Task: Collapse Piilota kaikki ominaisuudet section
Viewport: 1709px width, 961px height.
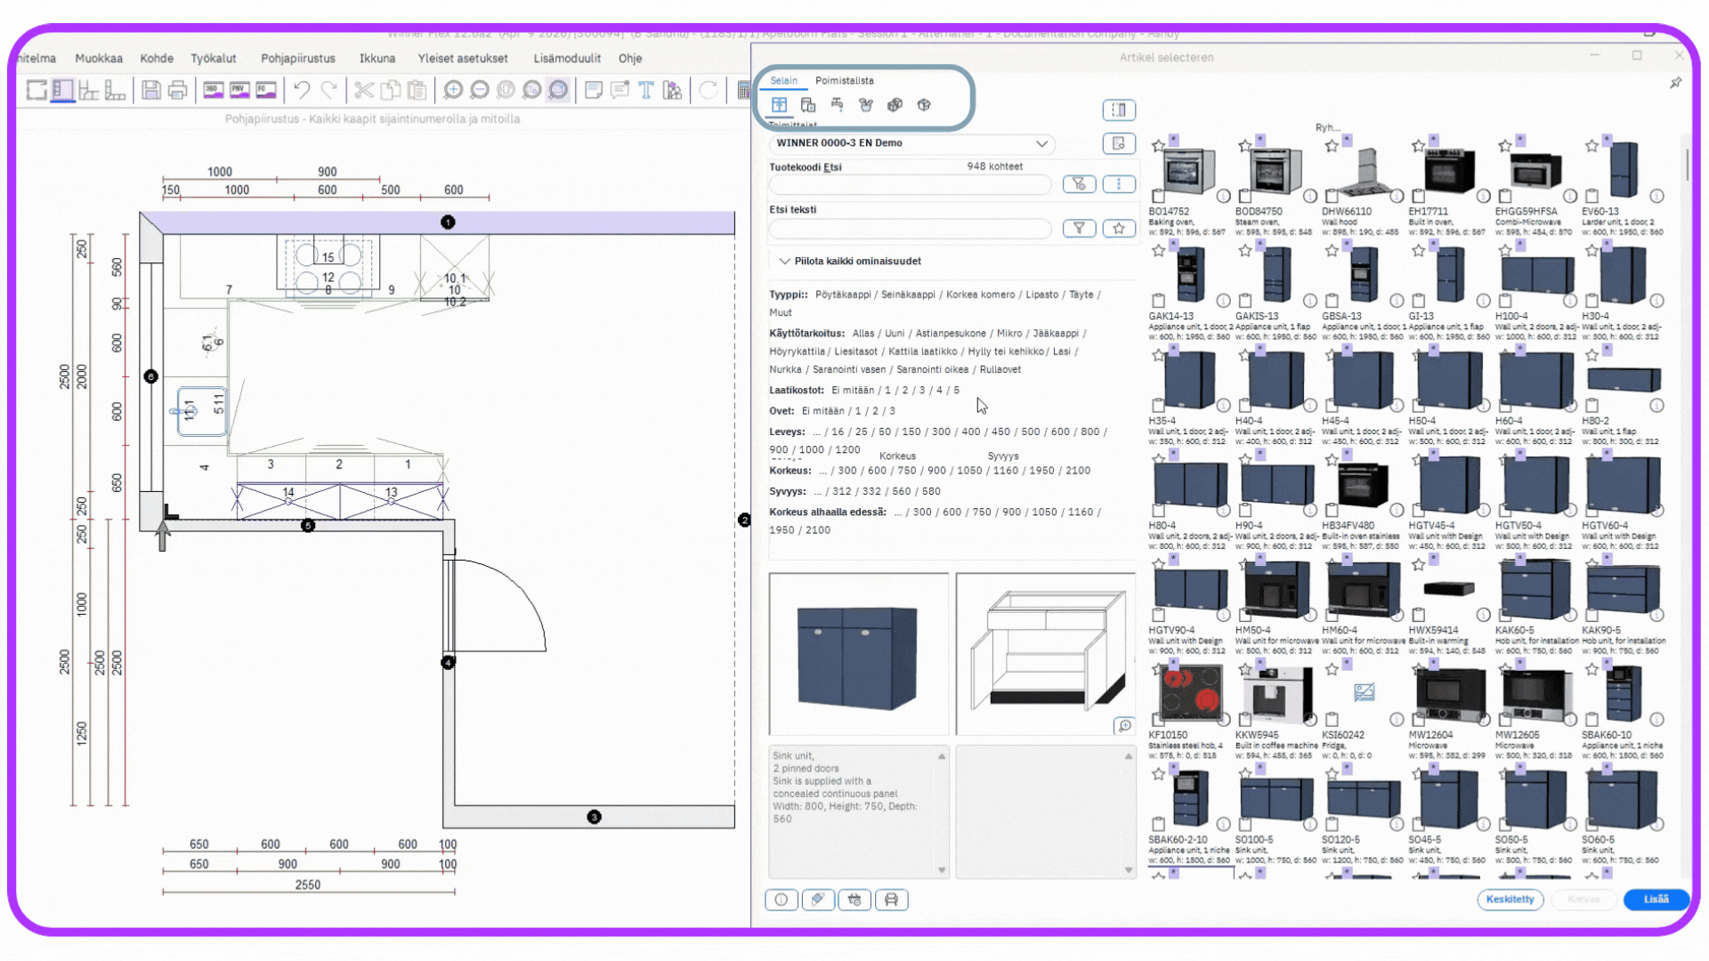Action: pyautogui.click(x=784, y=261)
